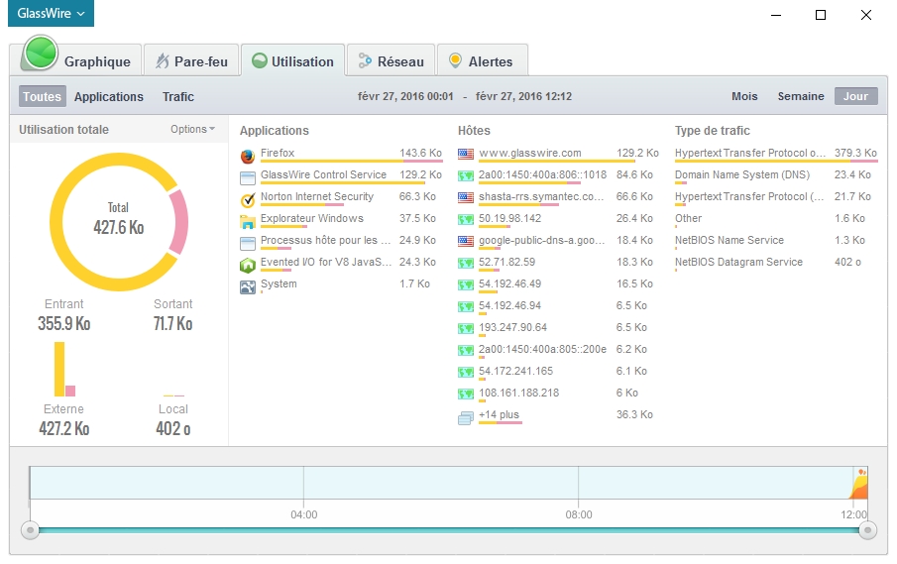The height and width of the screenshot is (564, 897).
Task: Select the Applications filter
Action: 109,96
